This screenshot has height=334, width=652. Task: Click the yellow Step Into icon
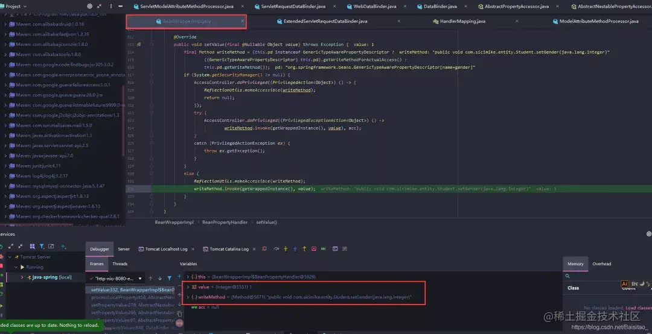286,249
